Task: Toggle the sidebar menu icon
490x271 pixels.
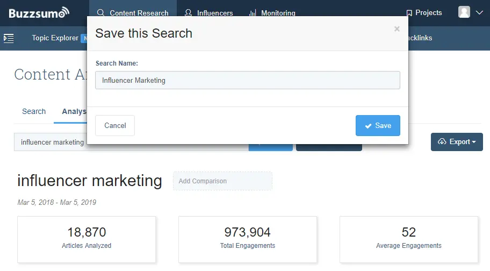Action: [9, 38]
